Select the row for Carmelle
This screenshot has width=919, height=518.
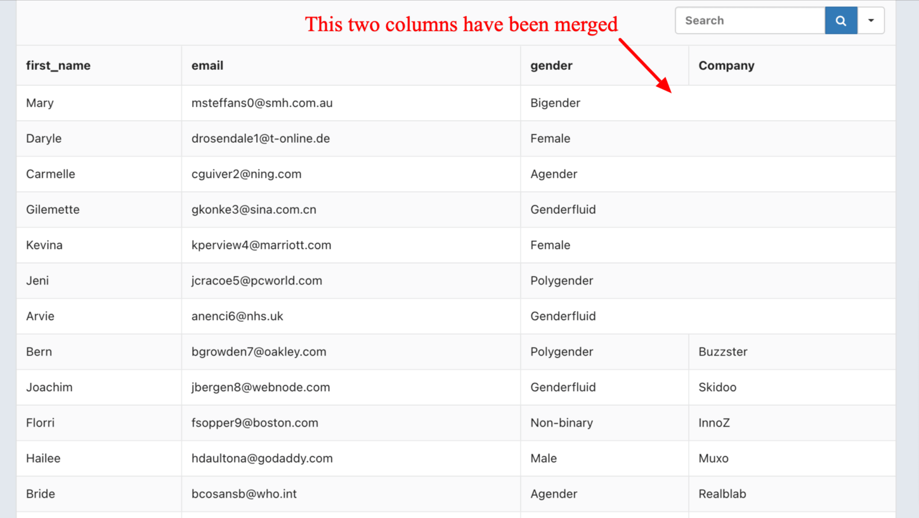pyautogui.click(x=50, y=174)
